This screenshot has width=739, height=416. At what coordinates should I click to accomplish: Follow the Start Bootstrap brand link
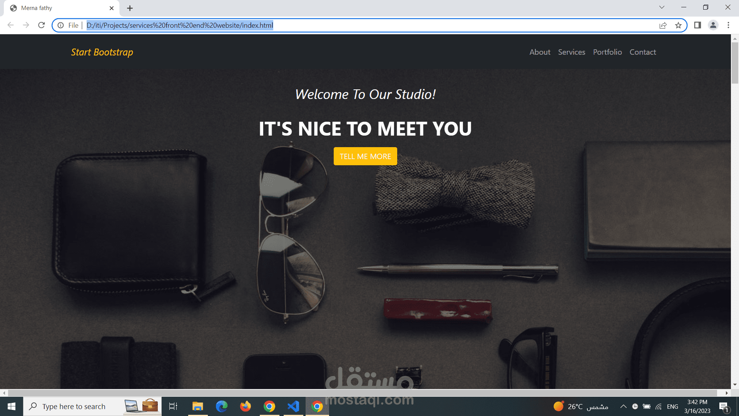[x=102, y=52]
